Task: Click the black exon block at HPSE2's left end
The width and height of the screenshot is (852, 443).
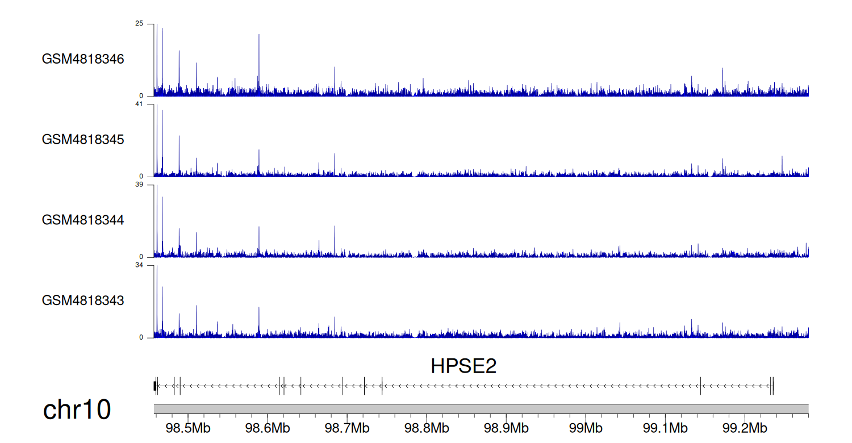Action: (155, 386)
